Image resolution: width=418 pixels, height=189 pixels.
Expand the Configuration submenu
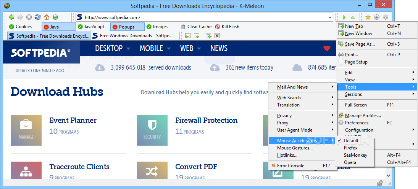point(377,130)
